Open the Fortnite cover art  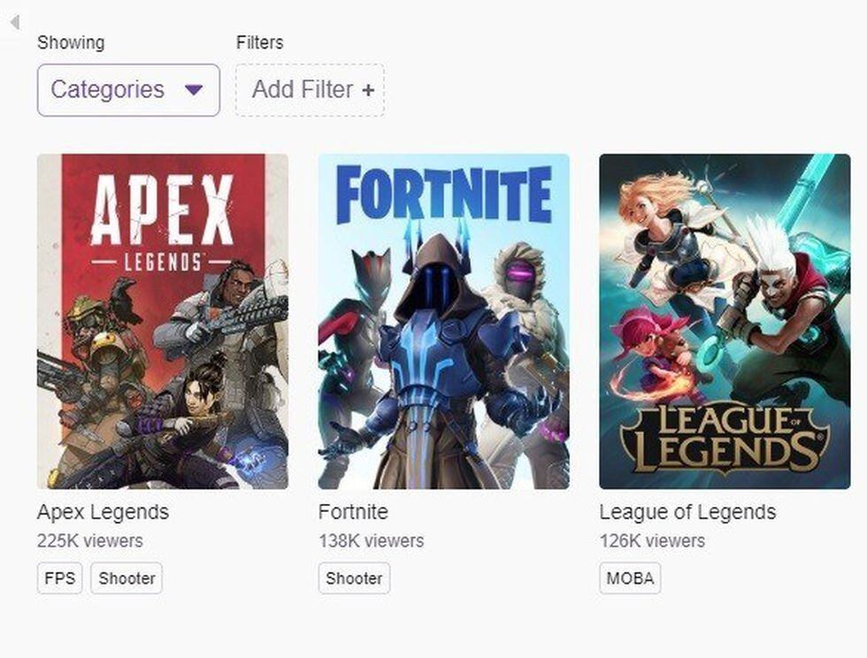443,321
